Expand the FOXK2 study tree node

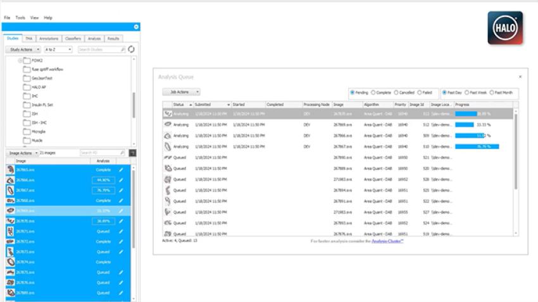[x=20, y=61]
